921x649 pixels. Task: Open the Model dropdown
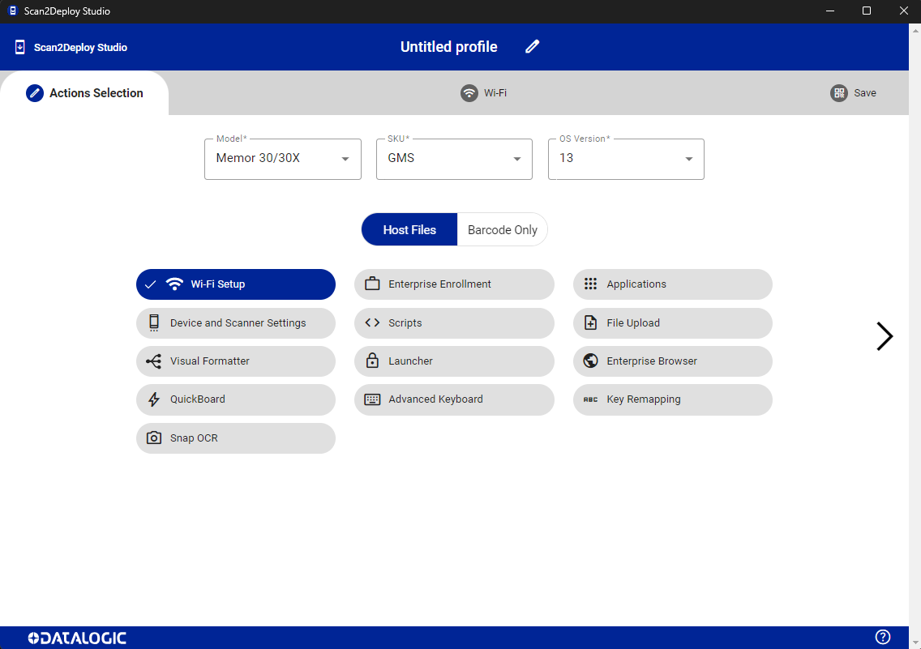[x=282, y=159]
